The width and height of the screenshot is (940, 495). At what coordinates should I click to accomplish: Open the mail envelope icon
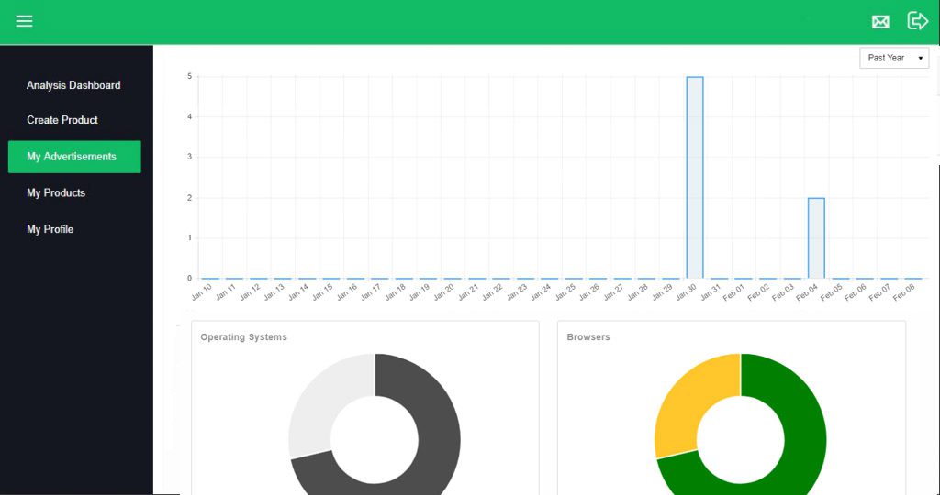(880, 22)
